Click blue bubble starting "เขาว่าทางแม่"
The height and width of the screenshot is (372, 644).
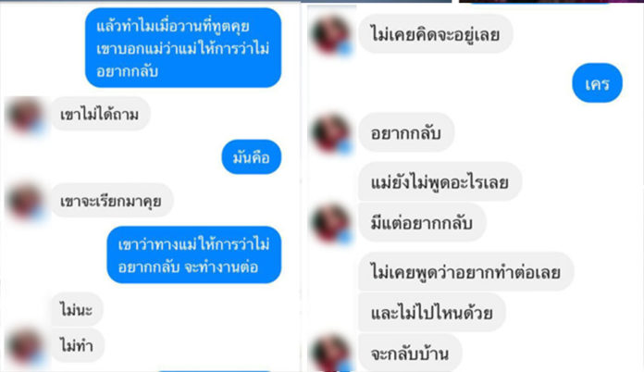tap(194, 255)
